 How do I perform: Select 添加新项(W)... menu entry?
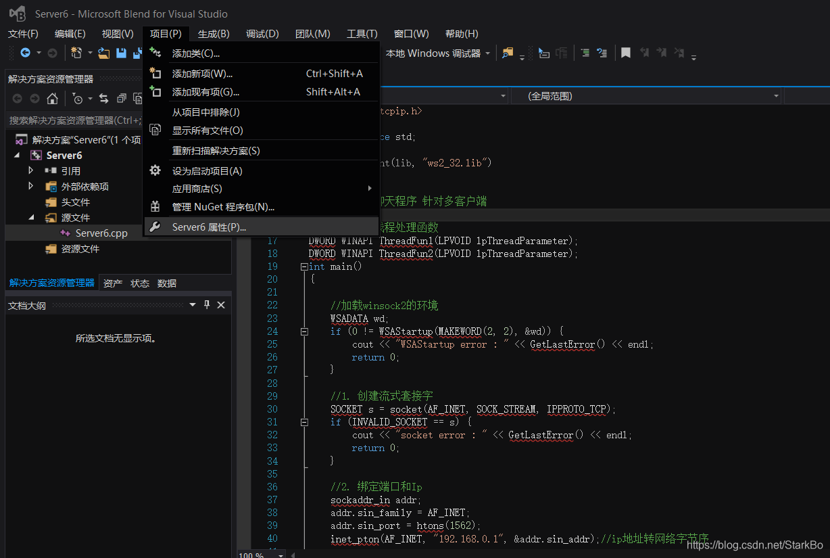[262, 74]
